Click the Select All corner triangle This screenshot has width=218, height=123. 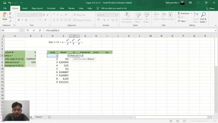click(3, 36)
